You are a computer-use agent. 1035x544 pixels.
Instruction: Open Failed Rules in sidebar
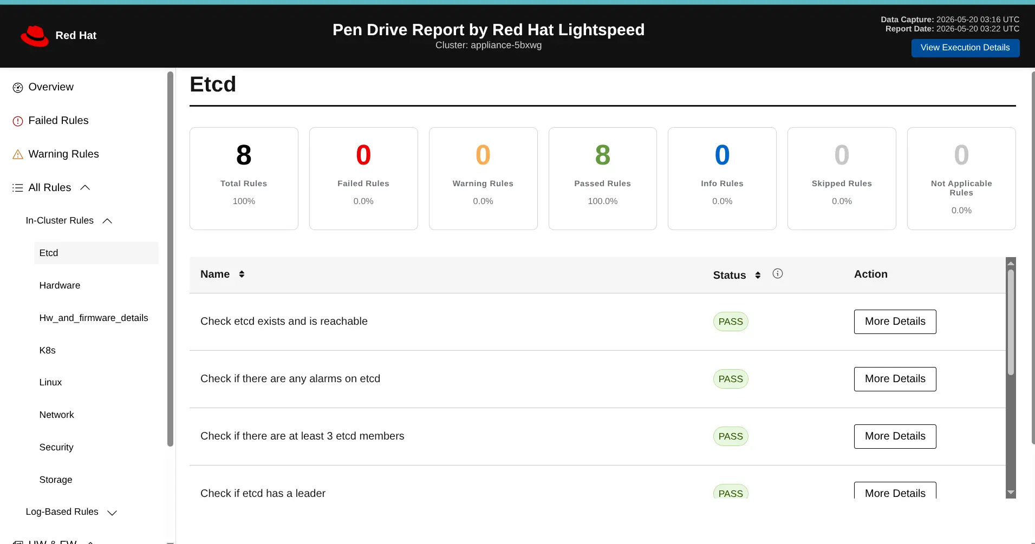[x=58, y=121]
